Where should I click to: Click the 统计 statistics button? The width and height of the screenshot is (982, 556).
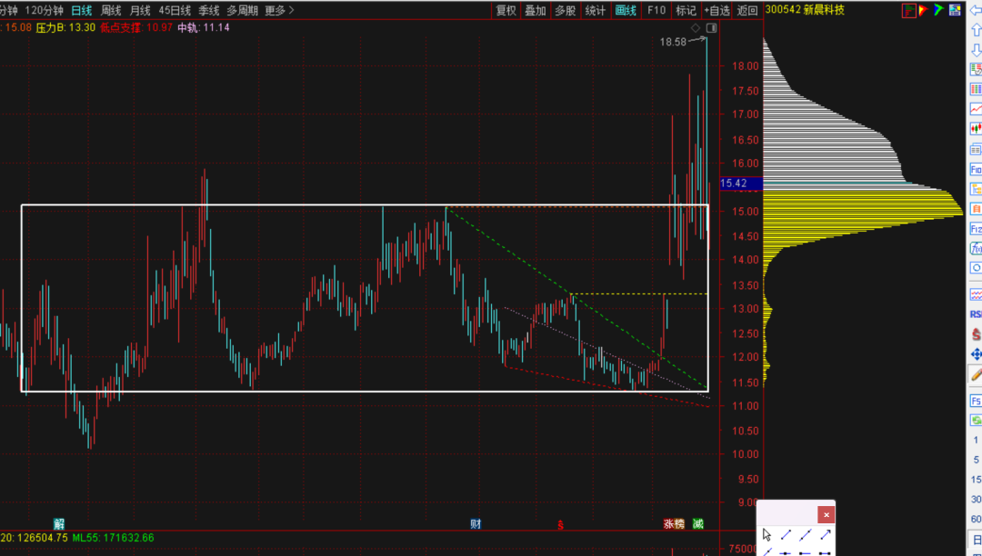point(595,10)
